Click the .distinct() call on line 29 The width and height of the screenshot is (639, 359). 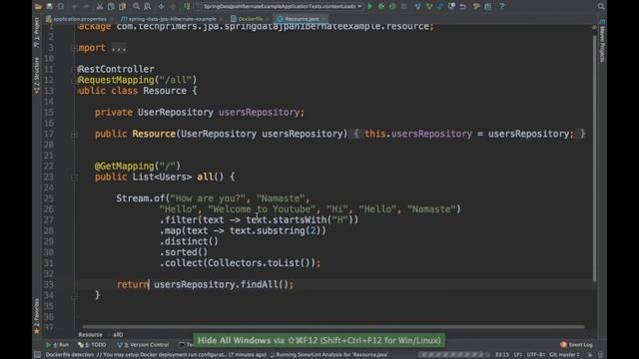pos(189,241)
